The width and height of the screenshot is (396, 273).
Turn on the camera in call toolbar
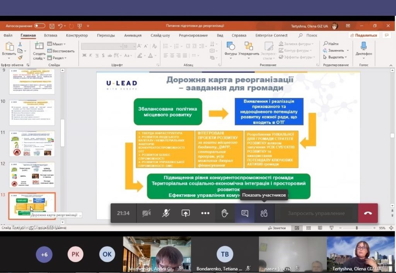tap(146, 213)
